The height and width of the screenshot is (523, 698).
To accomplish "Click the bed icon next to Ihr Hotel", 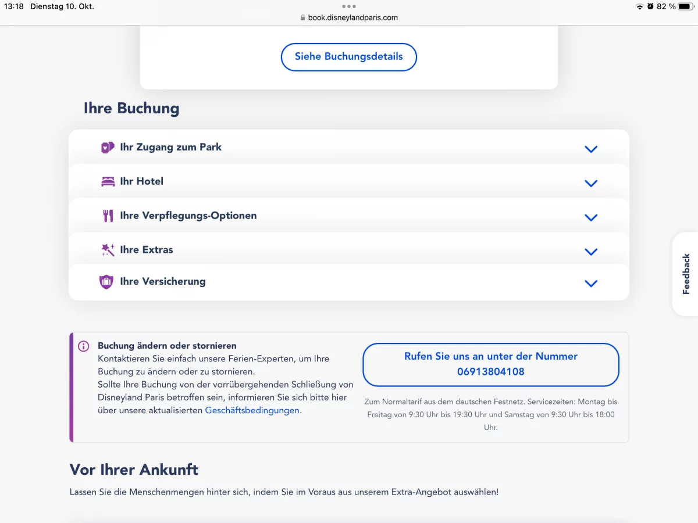I will coord(108,181).
